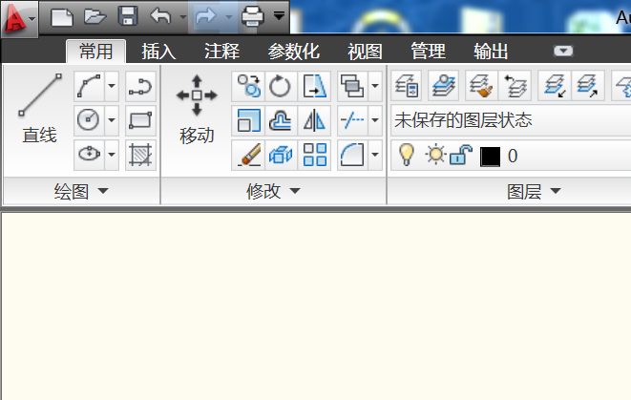This screenshot has height=400, width=631.
Task: Select the offset tool
Action: pyautogui.click(x=281, y=120)
